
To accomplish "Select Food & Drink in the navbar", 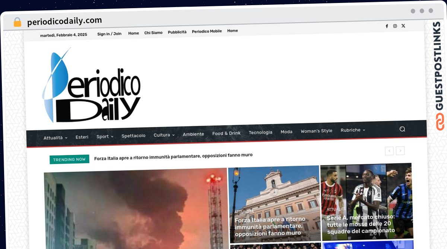I will [x=226, y=133].
